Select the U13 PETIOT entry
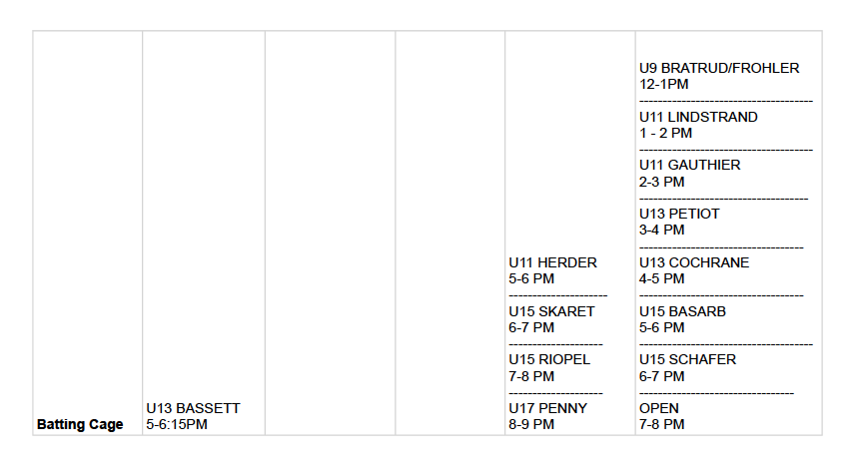Screen dimensions: 865x475 pyautogui.click(x=679, y=214)
